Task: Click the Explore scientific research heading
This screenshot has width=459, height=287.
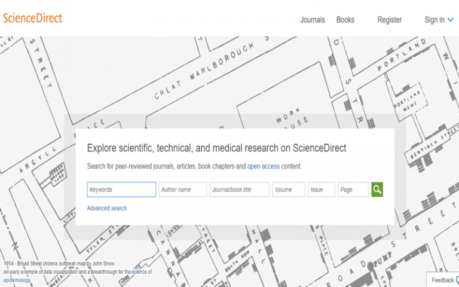Action: tap(216, 148)
